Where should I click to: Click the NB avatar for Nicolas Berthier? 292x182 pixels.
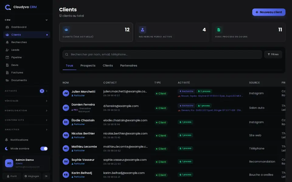66,135
